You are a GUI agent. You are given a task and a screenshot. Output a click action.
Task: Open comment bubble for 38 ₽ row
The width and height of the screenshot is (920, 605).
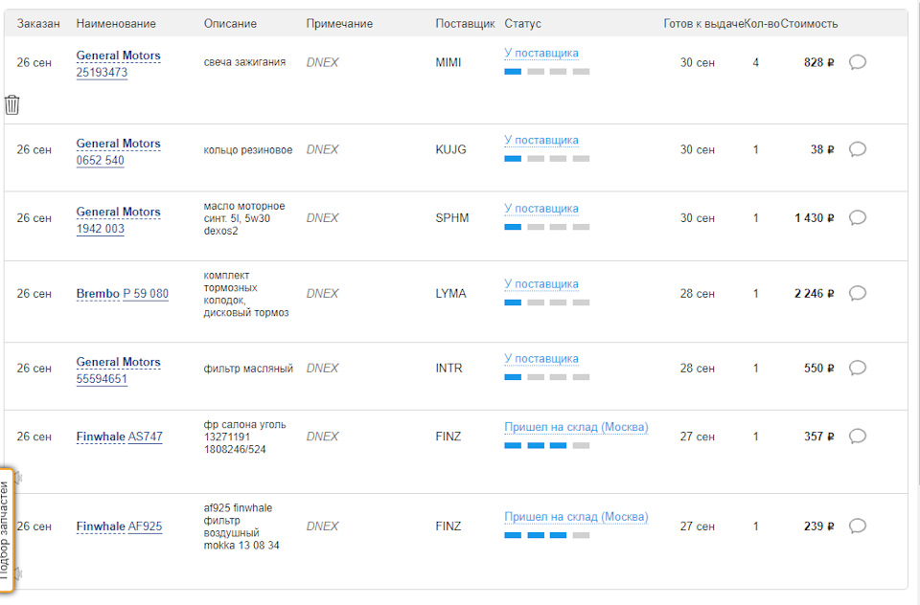coord(857,149)
